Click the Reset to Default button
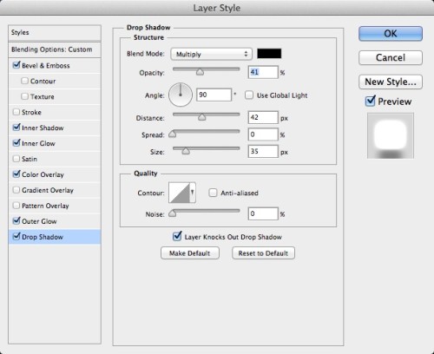Viewport: 434px width, 354px height. tap(263, 253)
